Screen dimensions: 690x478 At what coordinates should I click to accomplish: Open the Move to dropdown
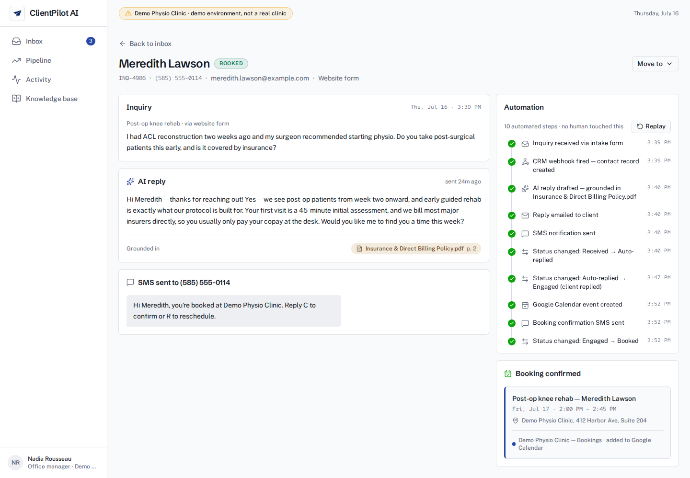pos(655,64)
